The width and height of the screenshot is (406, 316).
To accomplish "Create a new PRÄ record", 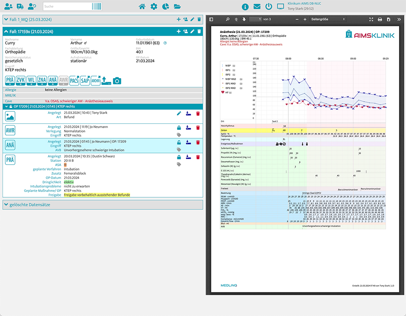I will click(10, 81).
